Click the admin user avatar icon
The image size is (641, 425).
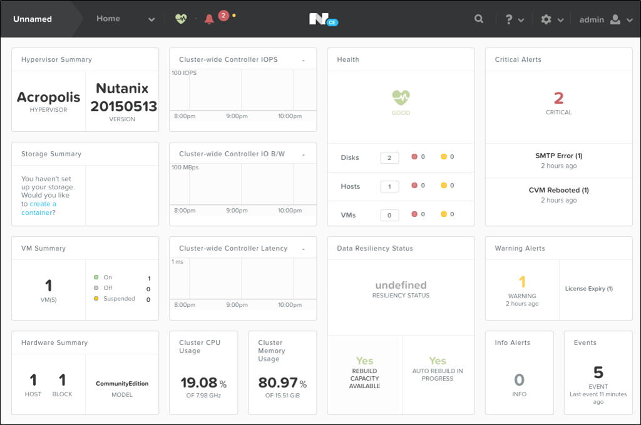(x=615, y=19)
